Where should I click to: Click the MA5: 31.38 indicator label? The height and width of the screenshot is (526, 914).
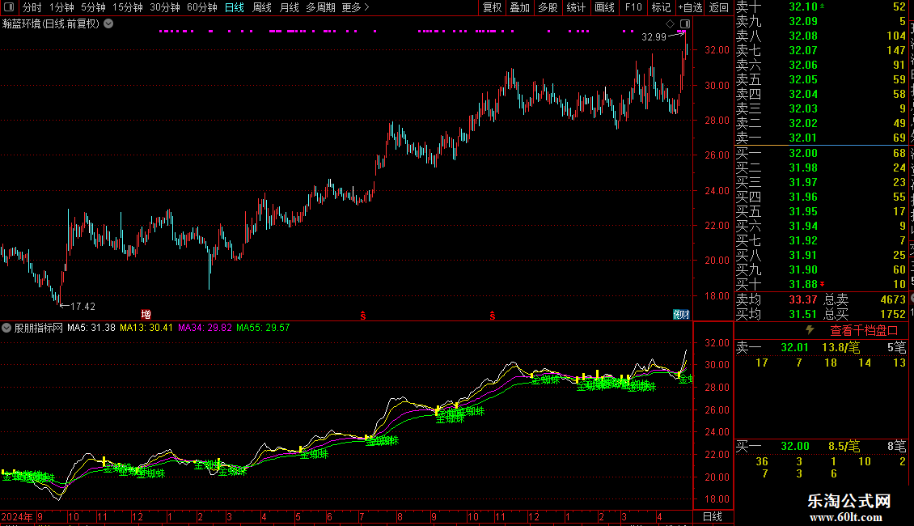coord(91,328)
